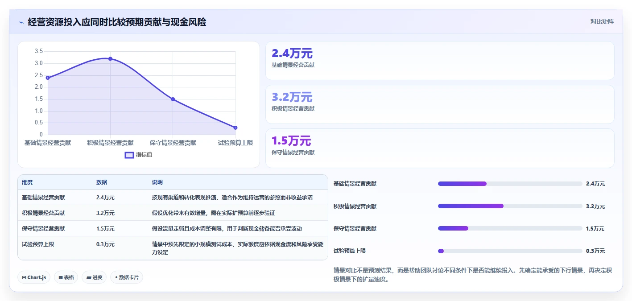Screen dimensions: 632x301
Task: Click the 试验预算上限 progress bar
Action: coord(510,251)
